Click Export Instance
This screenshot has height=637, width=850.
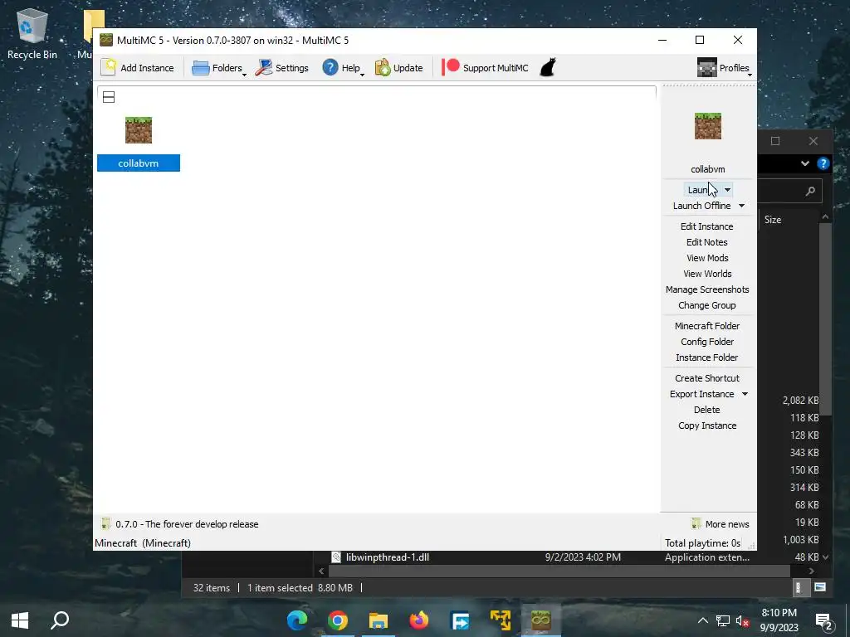tap(701, 394)
